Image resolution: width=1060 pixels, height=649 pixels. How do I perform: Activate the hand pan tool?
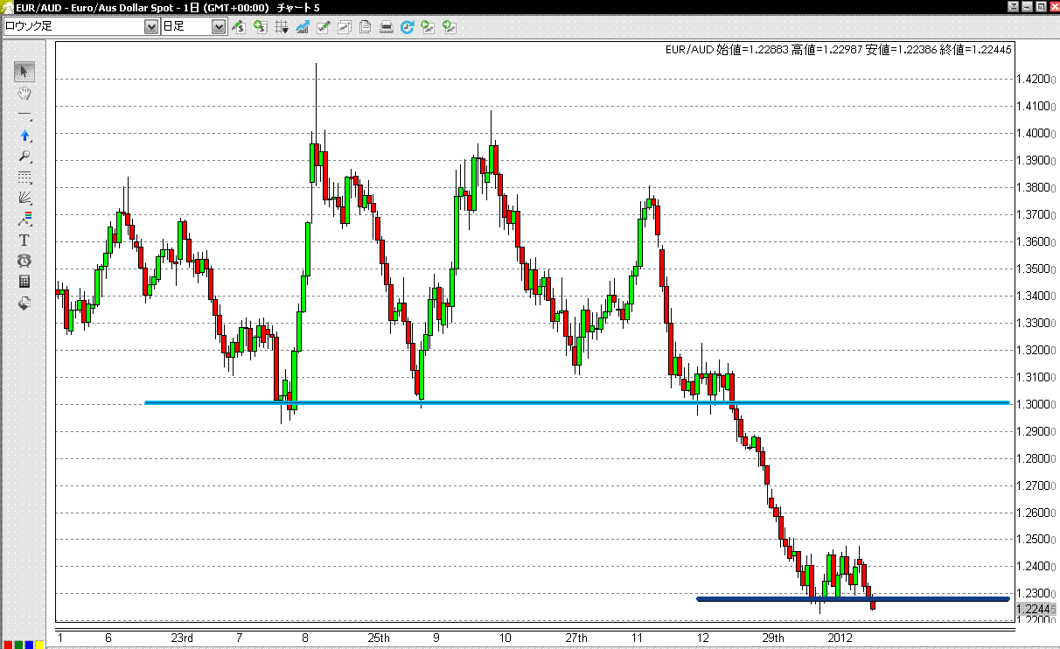(x=24, y=93)
